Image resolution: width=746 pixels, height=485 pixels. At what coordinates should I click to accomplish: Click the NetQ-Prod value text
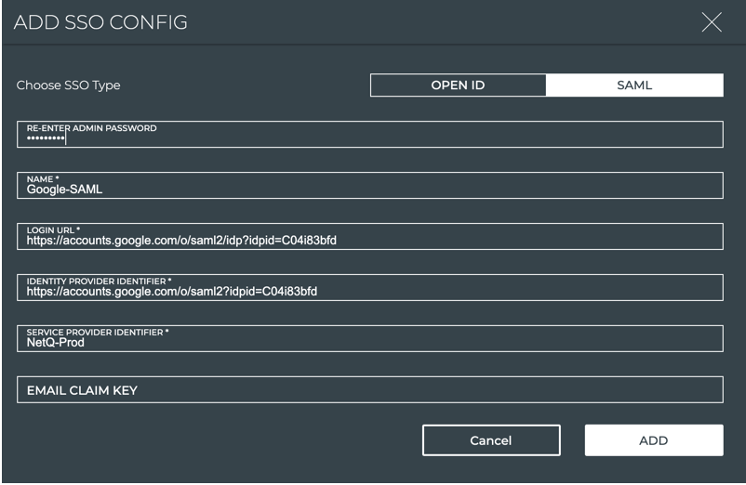click(55, 343)
